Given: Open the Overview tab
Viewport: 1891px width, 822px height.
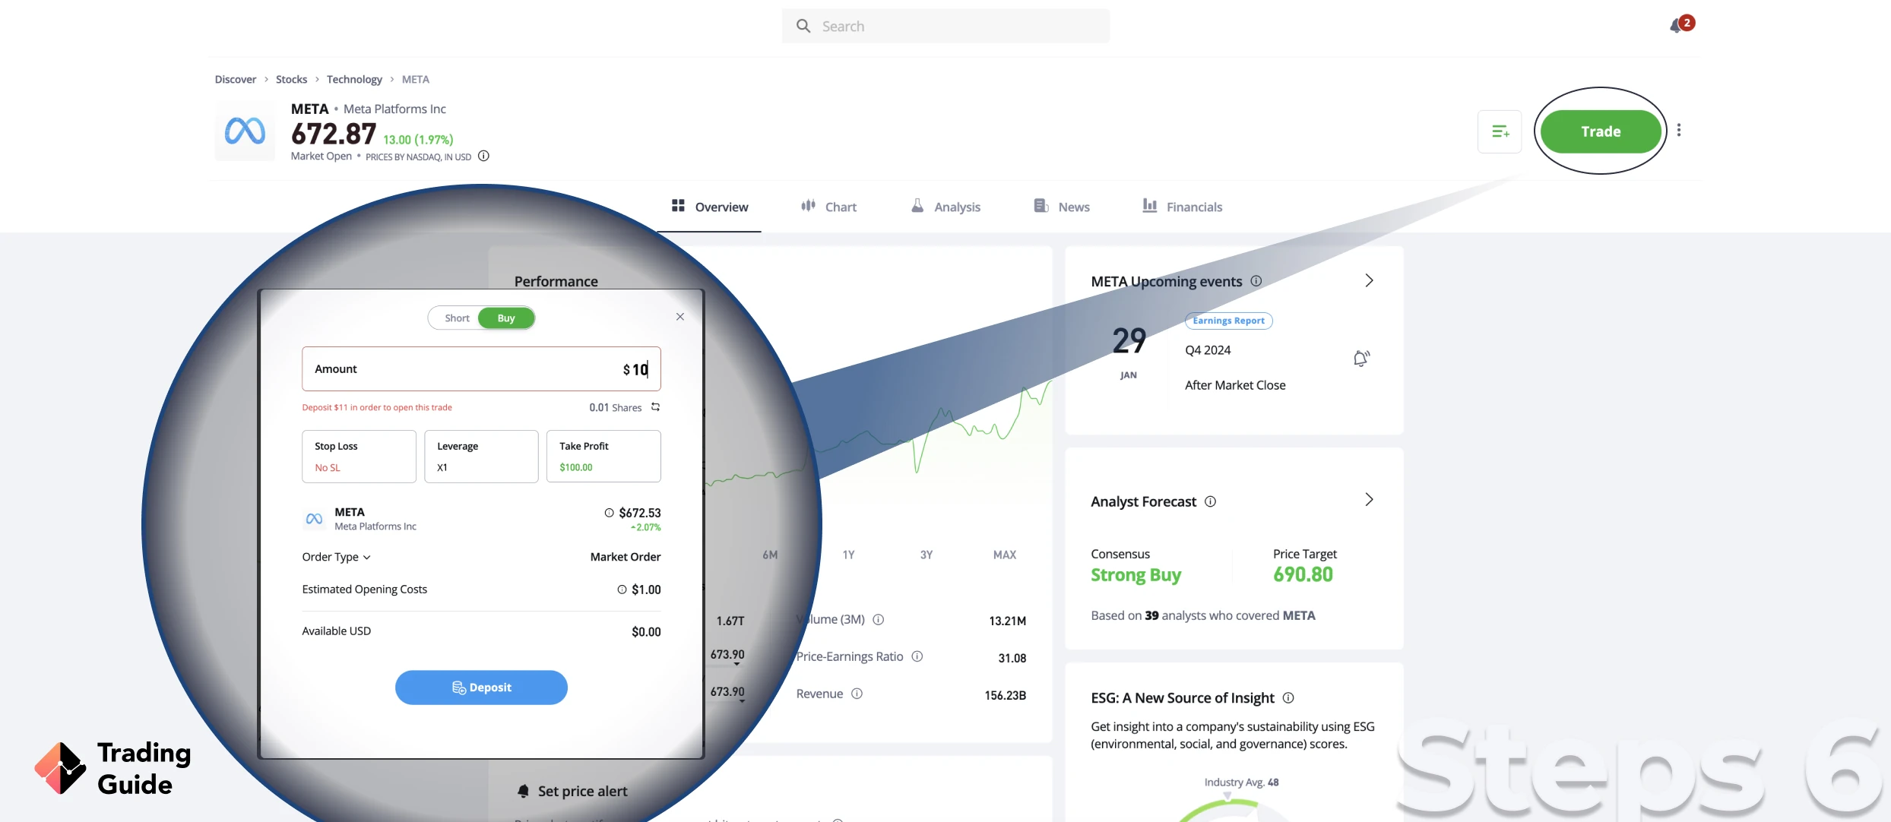Looking at the screenshot, I should (710, 207).
